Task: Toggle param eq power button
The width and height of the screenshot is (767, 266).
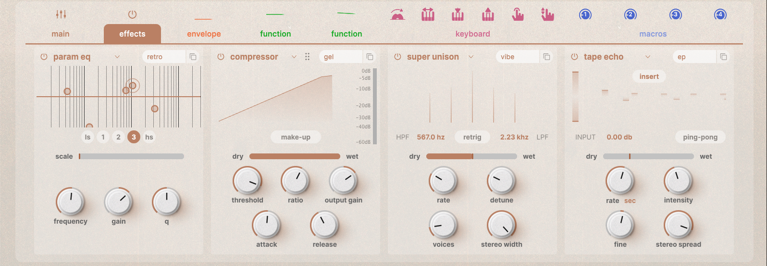Action: point(44,57)
